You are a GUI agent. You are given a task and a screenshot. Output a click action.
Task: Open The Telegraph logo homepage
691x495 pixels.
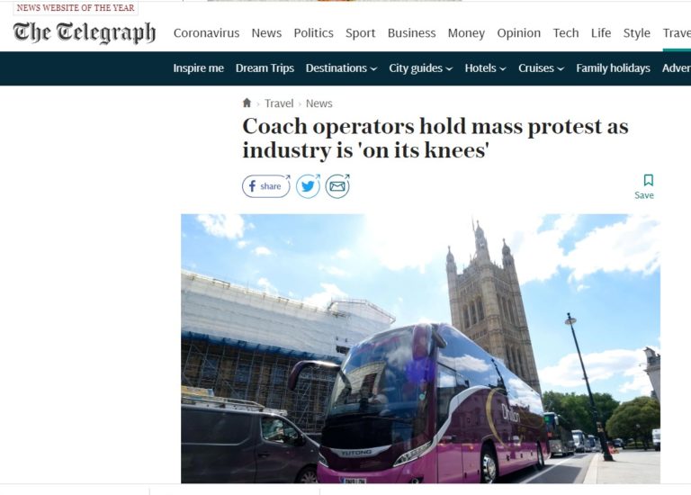click(x=85, y=32)
